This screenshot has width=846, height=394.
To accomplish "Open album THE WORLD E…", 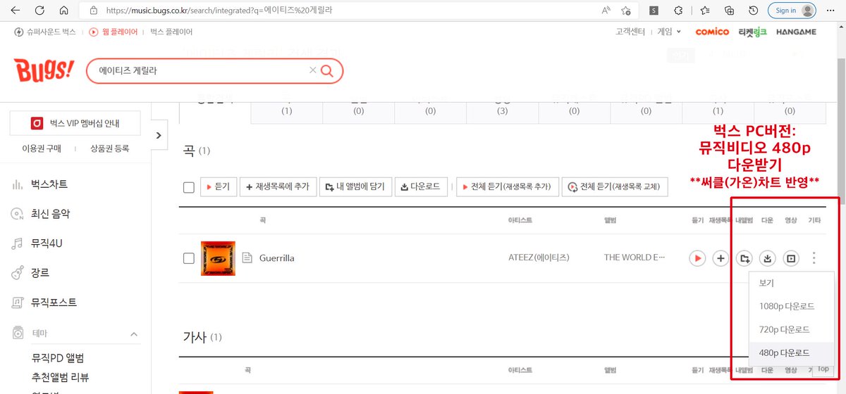I will [x=634, y=258].
